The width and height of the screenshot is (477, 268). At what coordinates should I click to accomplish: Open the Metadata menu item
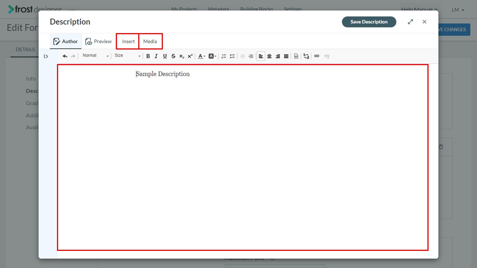click(218, 9)
